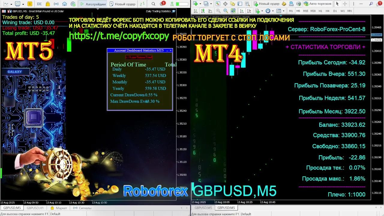Toggle the Terminal panel icon in MT4
384x216 pixels.
240,4
